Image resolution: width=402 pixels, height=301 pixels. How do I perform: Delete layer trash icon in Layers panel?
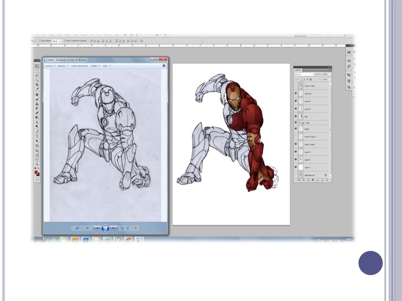(x=327, y=180)
